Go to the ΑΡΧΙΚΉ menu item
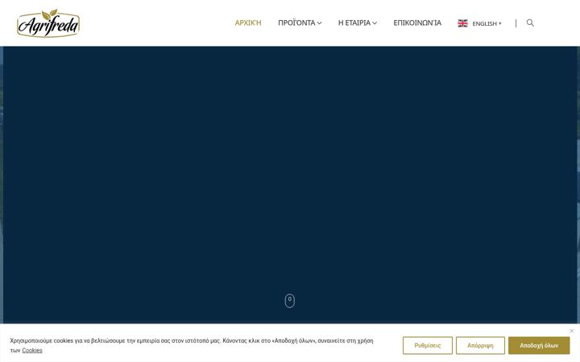Image resolution: width=580 pixels, height=362 pixels. pyautogui.click(x=248, y=23)
